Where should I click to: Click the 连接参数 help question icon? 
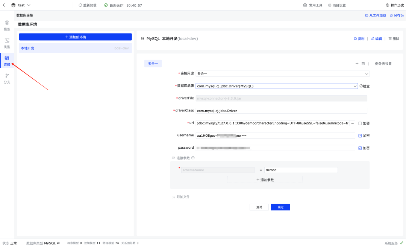tap(193, 158)
